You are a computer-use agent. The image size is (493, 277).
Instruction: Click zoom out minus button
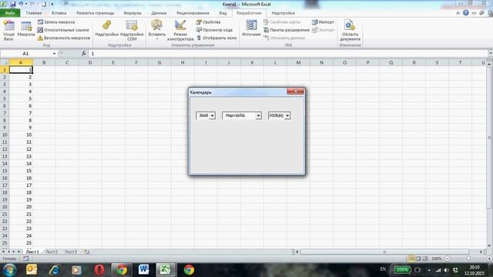[x=448, y=259]
